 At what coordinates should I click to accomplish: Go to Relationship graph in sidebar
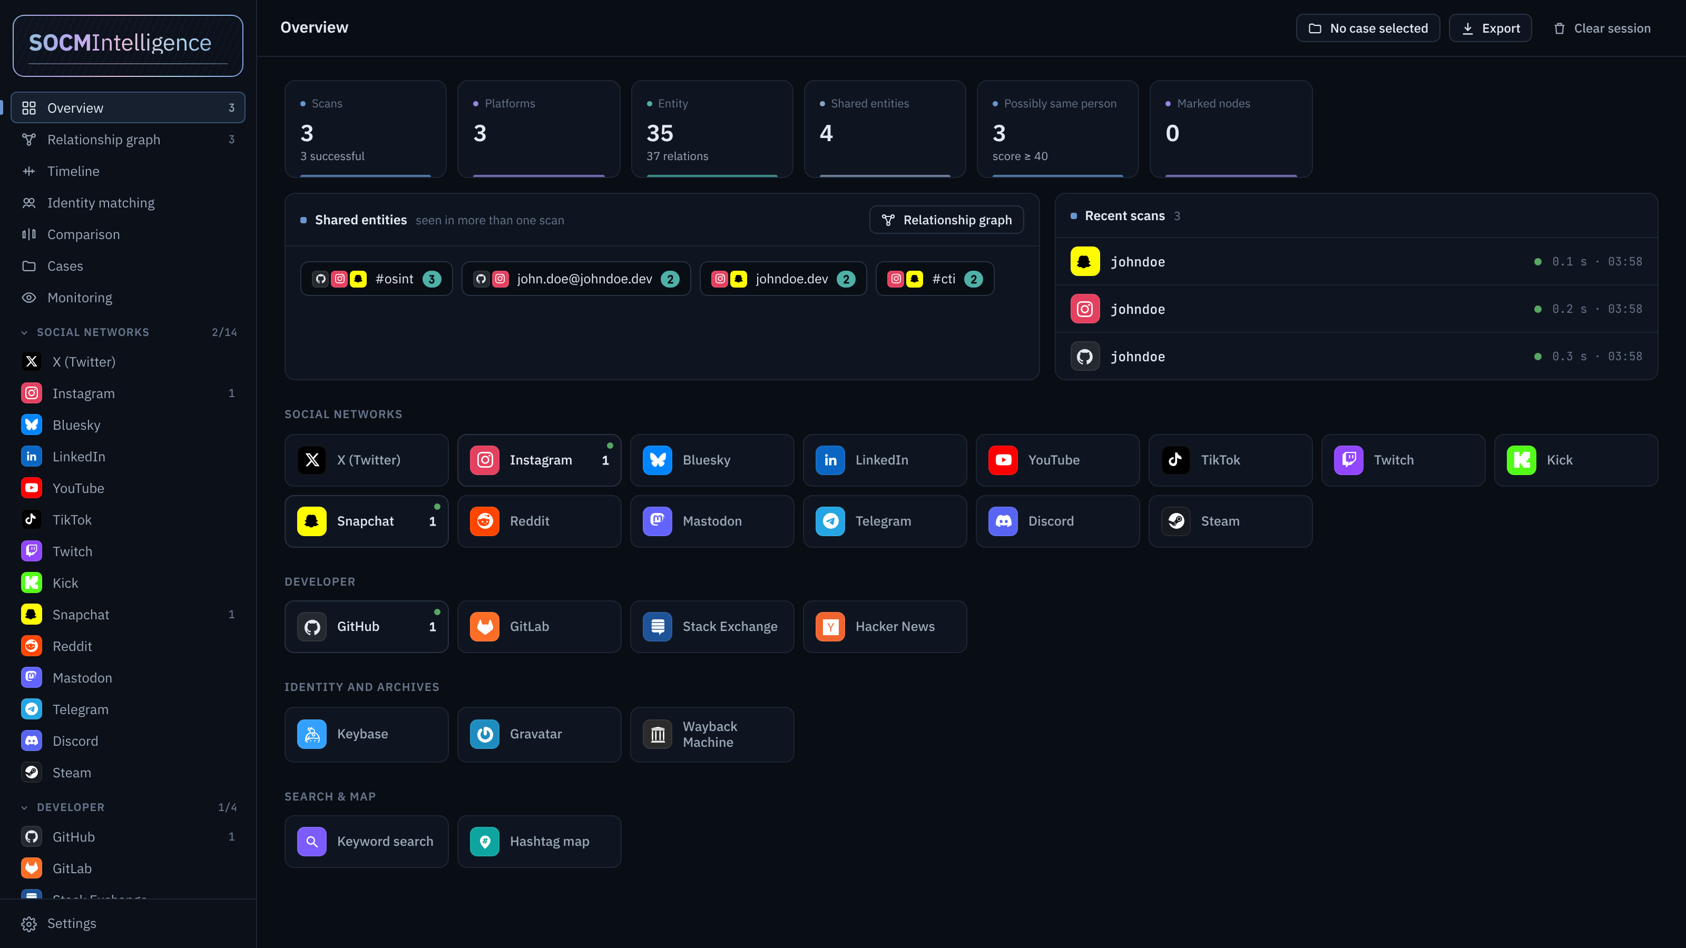(x=128, y=140)
